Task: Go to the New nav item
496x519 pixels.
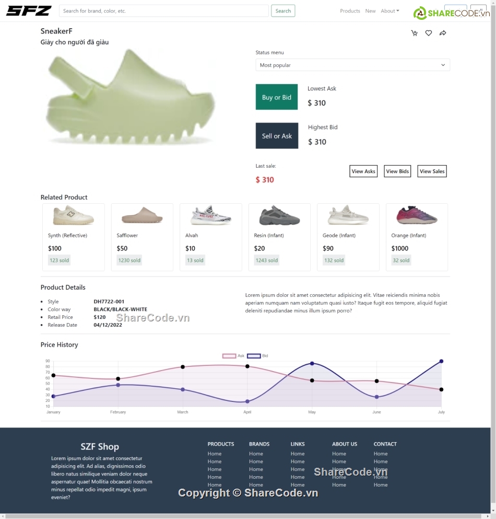Action: (x=370, y=11)
